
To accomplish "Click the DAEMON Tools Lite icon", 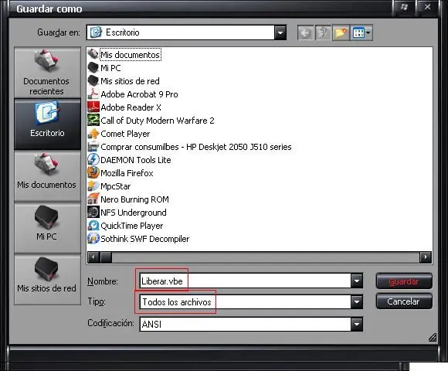I will [x=93, y=160].
